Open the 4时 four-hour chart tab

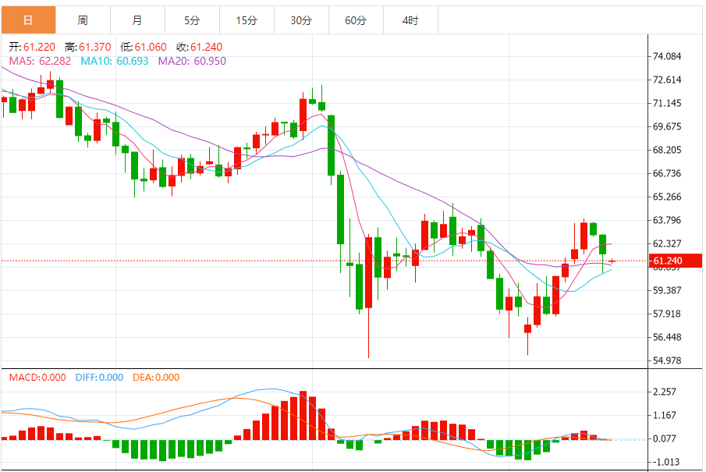pos(410,20)
